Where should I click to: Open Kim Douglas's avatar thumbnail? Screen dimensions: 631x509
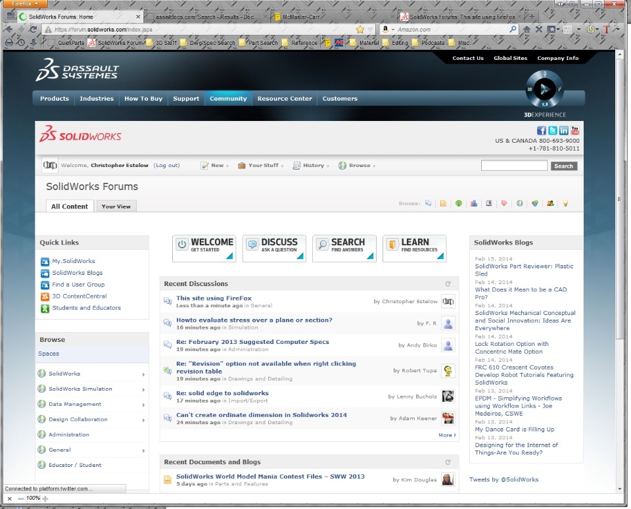click(448, 479)
